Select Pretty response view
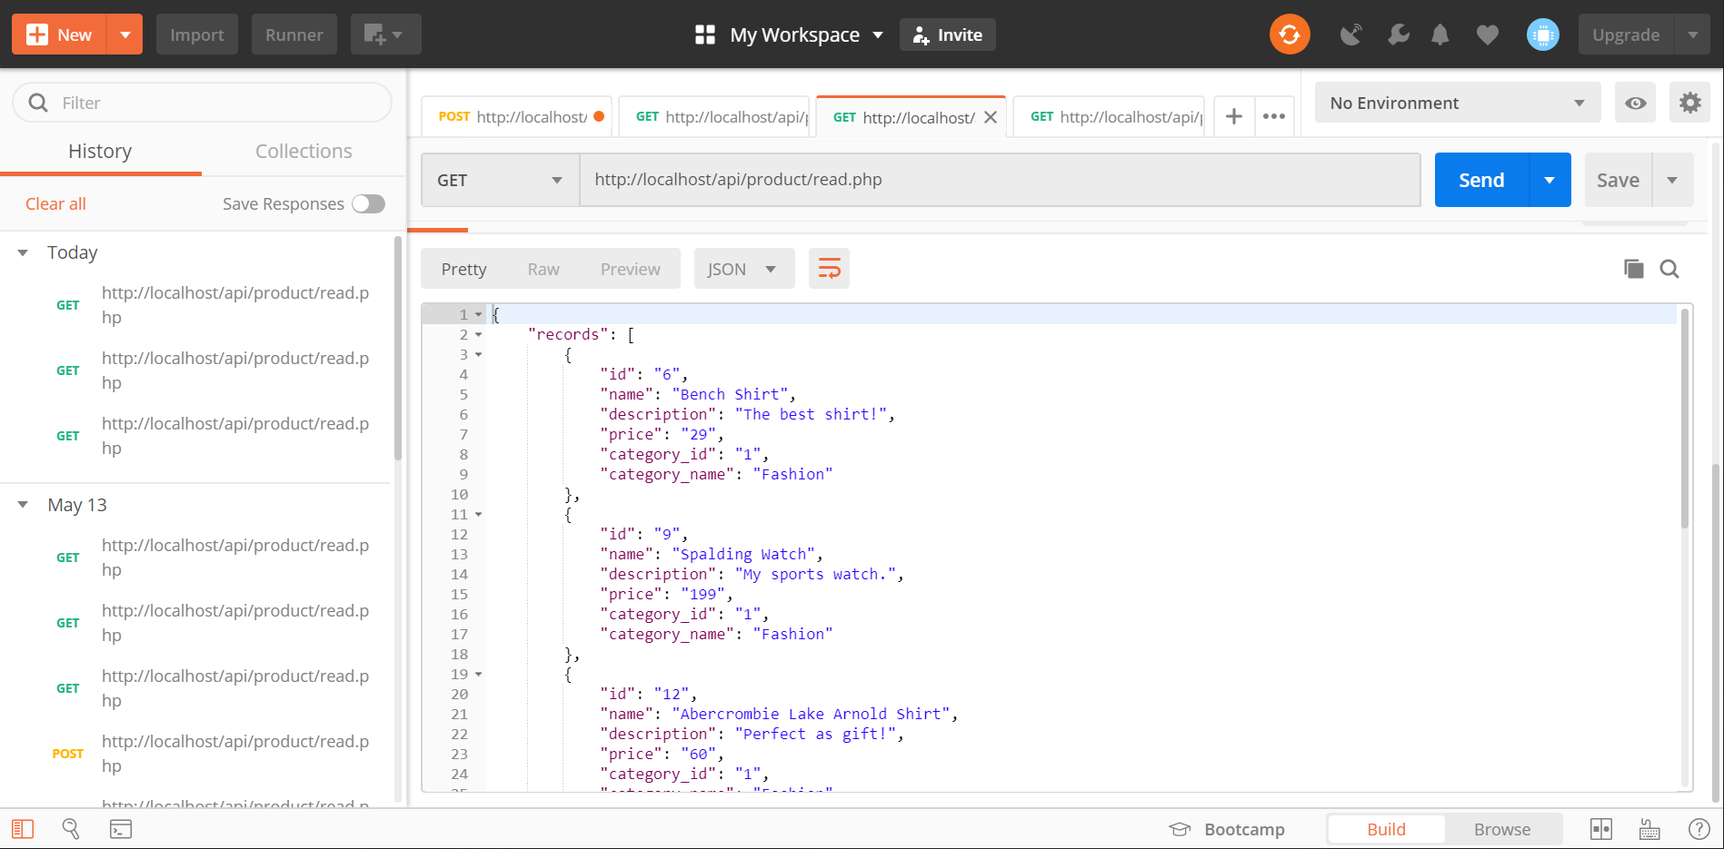This screenshot has height=849, width=1724. [463, 269]
